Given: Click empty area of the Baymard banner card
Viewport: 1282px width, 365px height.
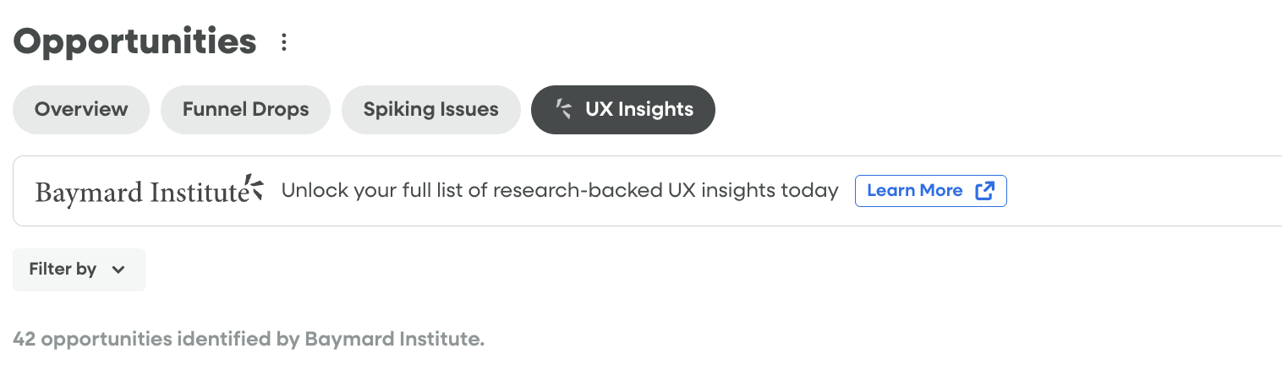Looking at the screenshot, I should (x=1142, y=191).
